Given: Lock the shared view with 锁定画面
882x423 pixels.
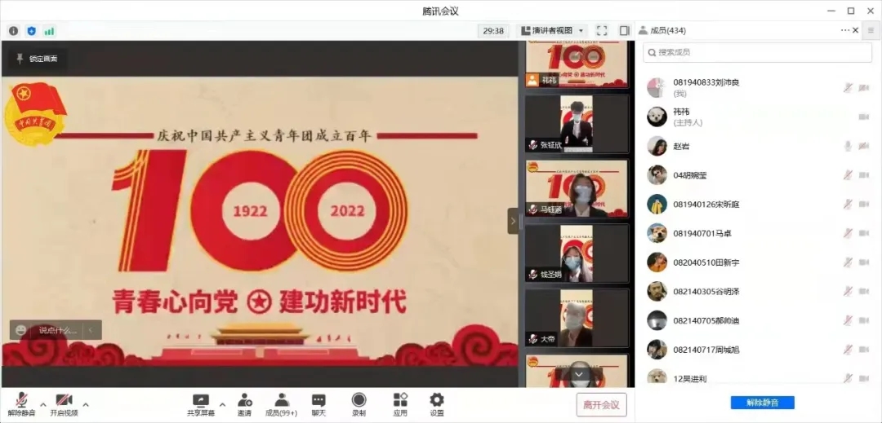Looking at the screenshot, I should click(x=38, y=59).
